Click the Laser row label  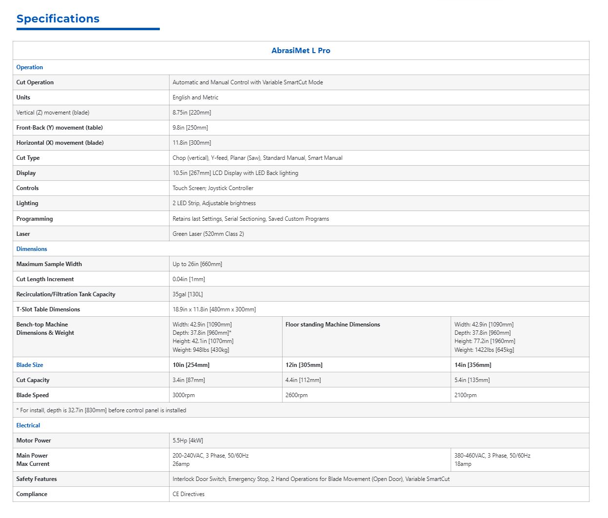point(23,234)
